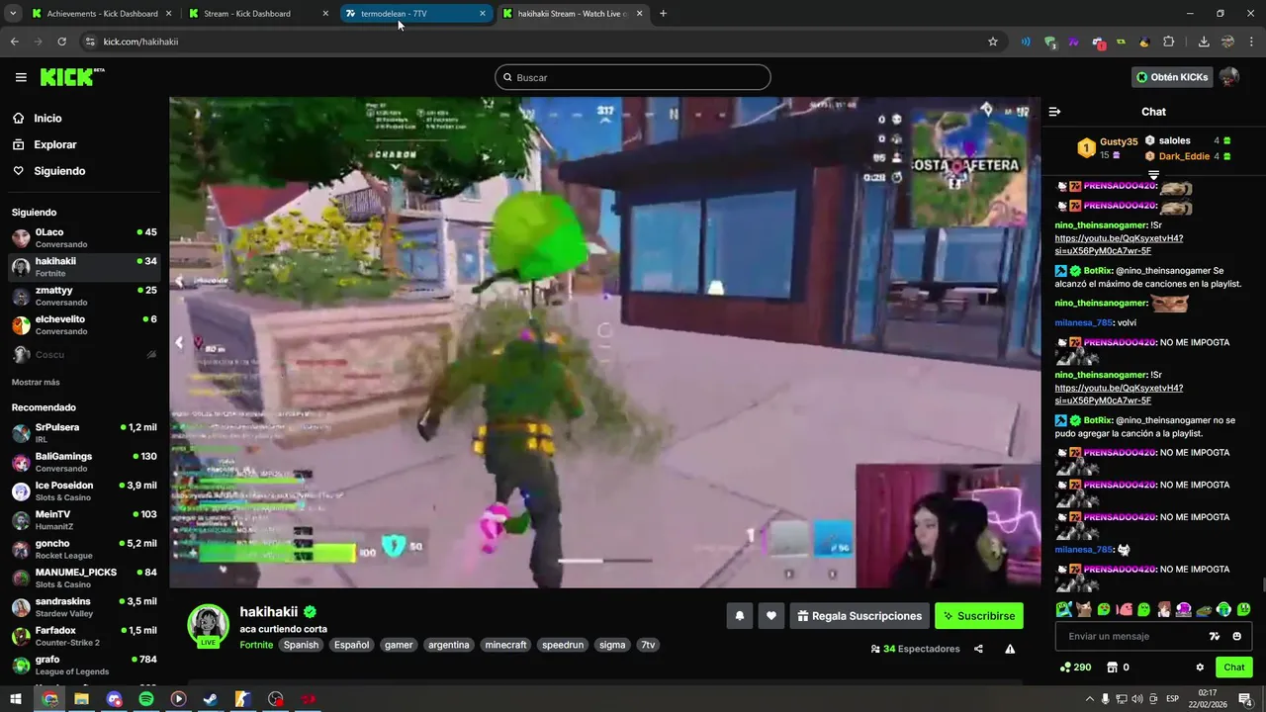The image size is (1266, 712).
Task: Open the hamburger sidebar menu
Action: 21,77
